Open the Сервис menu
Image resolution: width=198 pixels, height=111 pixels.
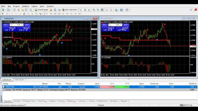pyautogui.click(x=34, y=6)
